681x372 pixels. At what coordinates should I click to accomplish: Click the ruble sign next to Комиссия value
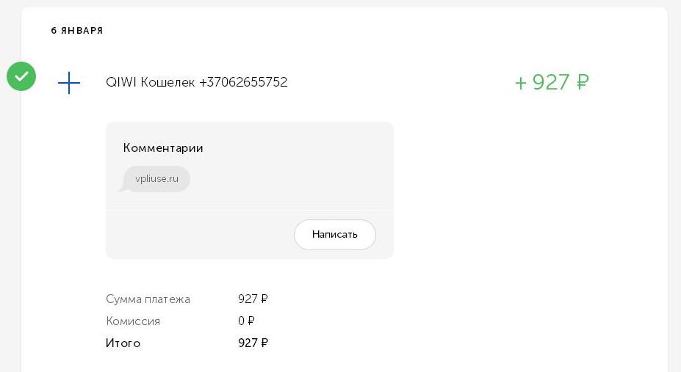251,321
